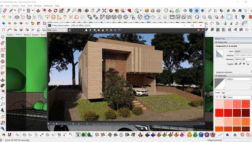Open the Arc tool dropdown arrow
This screenshot has width=252, height=142.
[x=24, y=11]
